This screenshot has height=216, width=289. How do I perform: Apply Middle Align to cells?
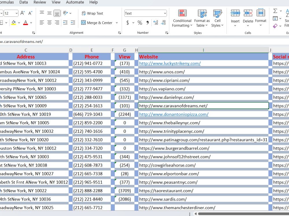pyautogui.click(x=49, y=13)
